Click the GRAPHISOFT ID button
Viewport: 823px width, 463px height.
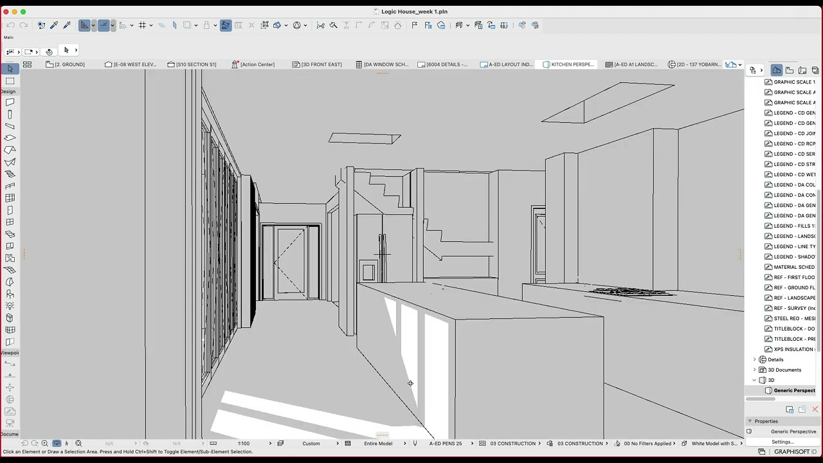coord(795,452)
